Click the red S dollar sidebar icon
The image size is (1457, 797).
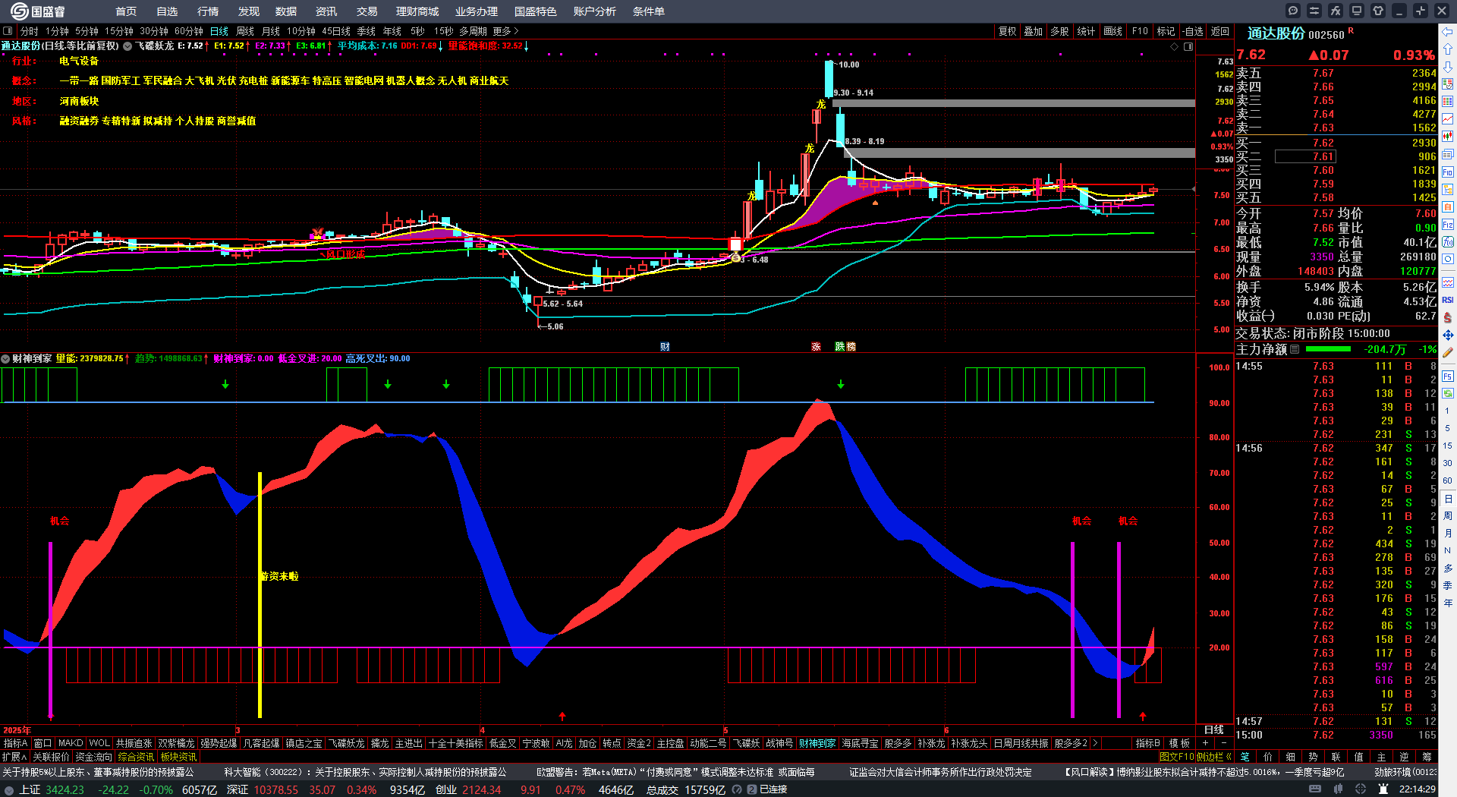[1448, 317]
